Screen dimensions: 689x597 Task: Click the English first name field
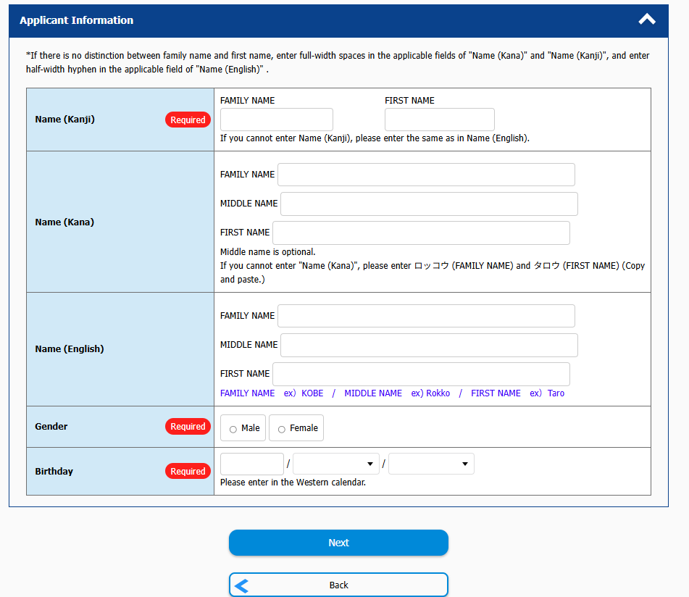coord(421,374)
